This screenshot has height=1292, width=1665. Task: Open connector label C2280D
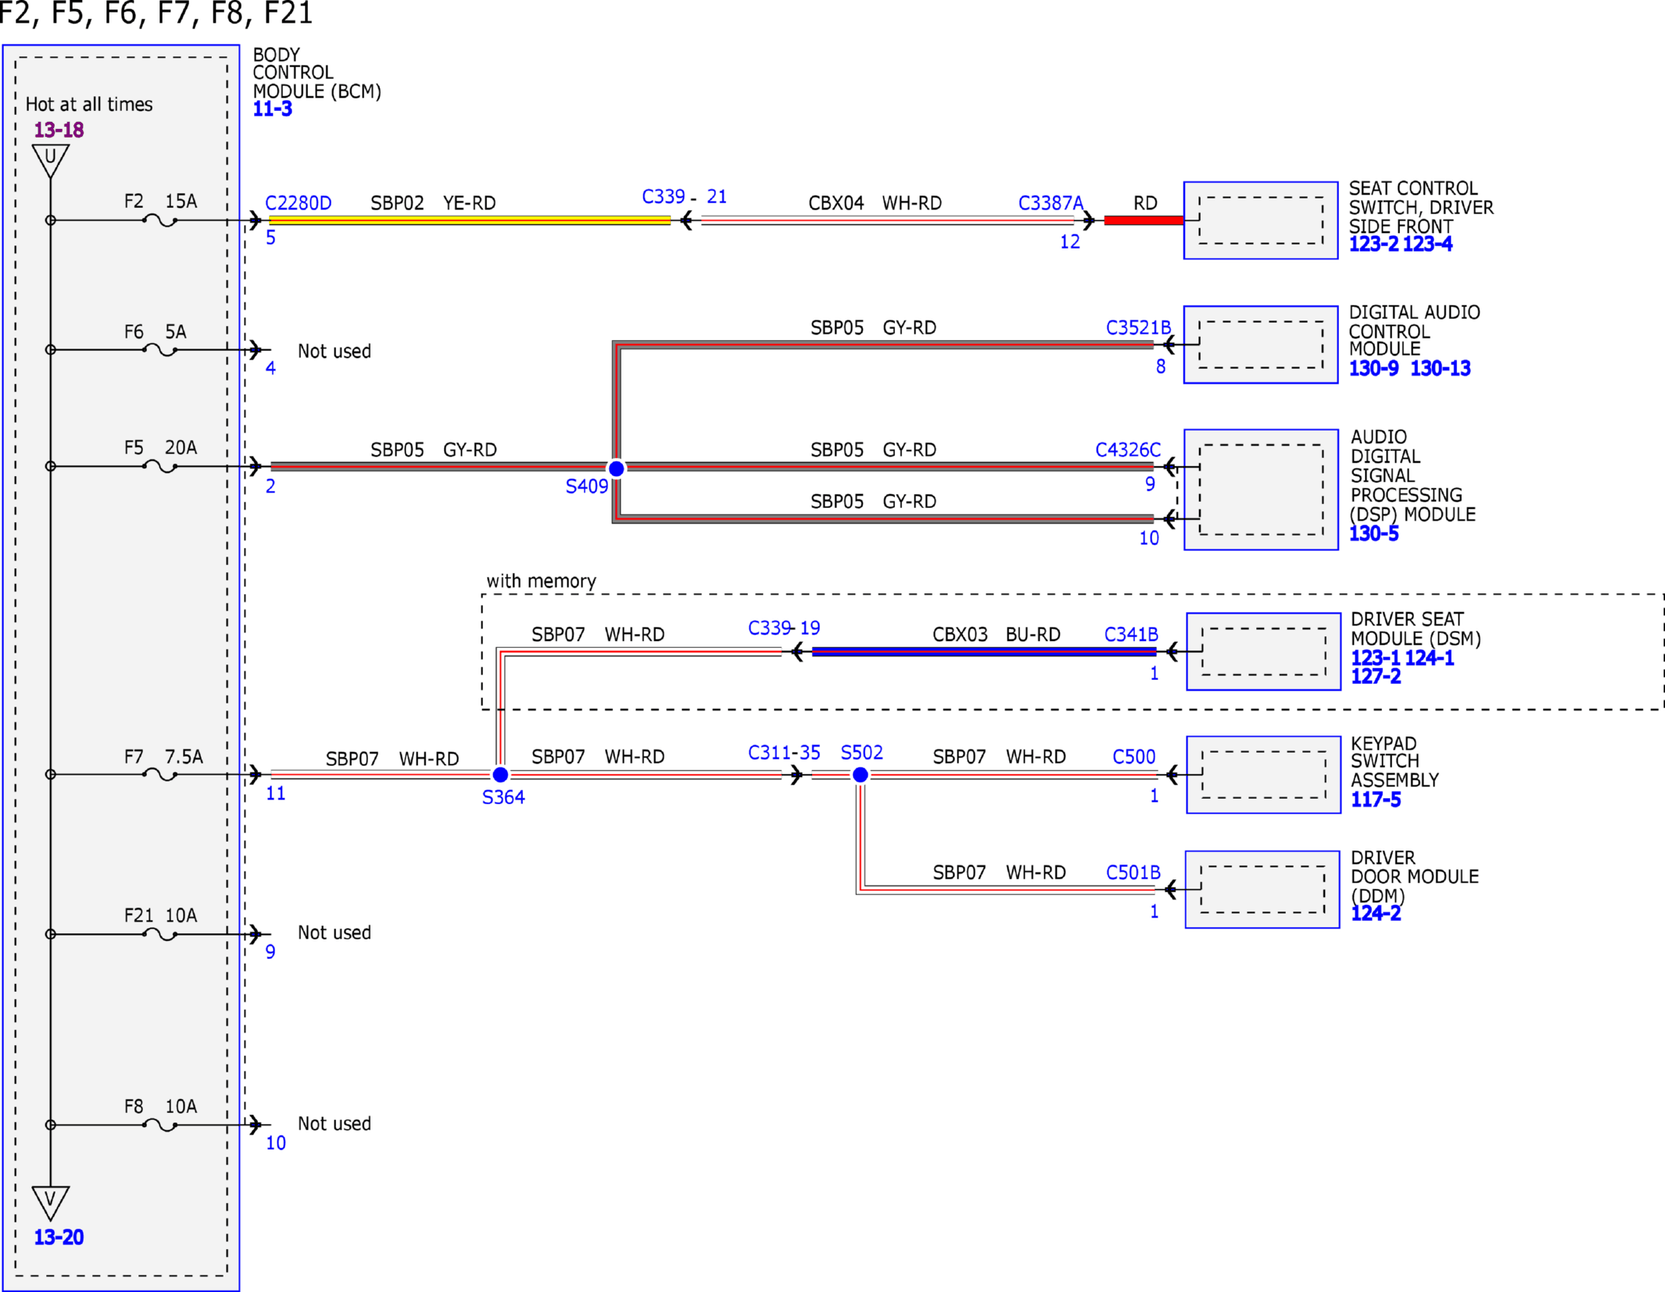pyautogui.click(x=299, y=203)
